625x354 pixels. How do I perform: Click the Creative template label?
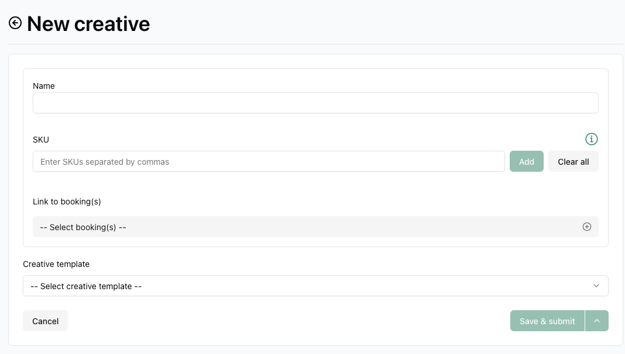(56, 264)
